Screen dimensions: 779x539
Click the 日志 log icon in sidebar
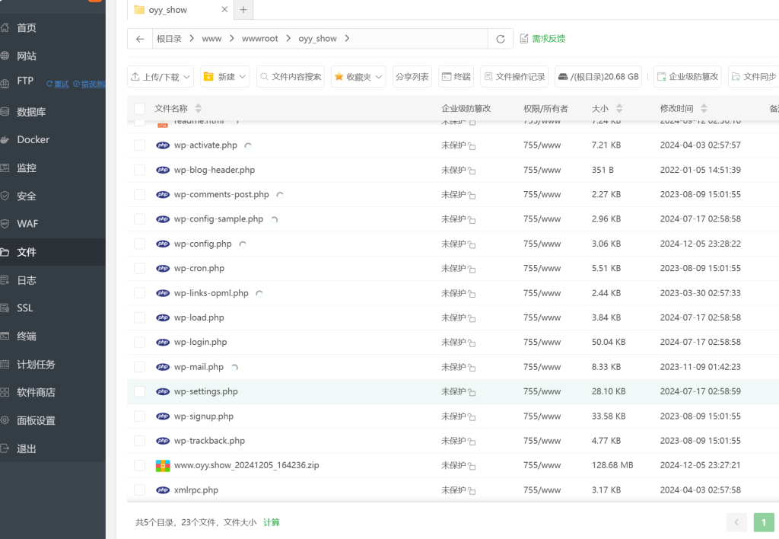pyautogui.click(x=5, y=280)
